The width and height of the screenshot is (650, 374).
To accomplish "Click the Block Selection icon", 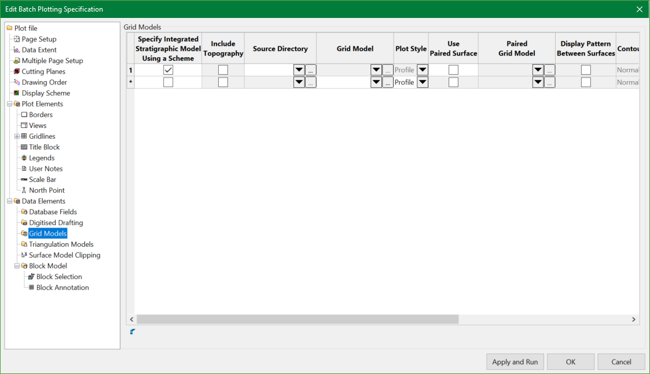I will (x=31, y=276).
